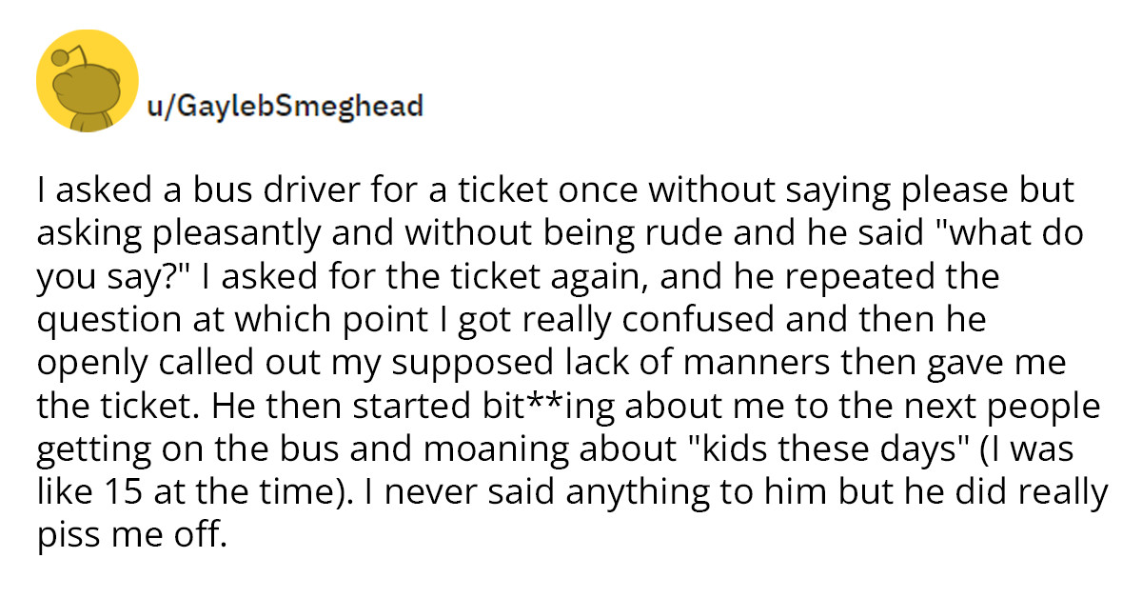Click the yellow Reddit Snoo avatar
This screenshot has width=1142, height=598.
(x=88, y=88)
